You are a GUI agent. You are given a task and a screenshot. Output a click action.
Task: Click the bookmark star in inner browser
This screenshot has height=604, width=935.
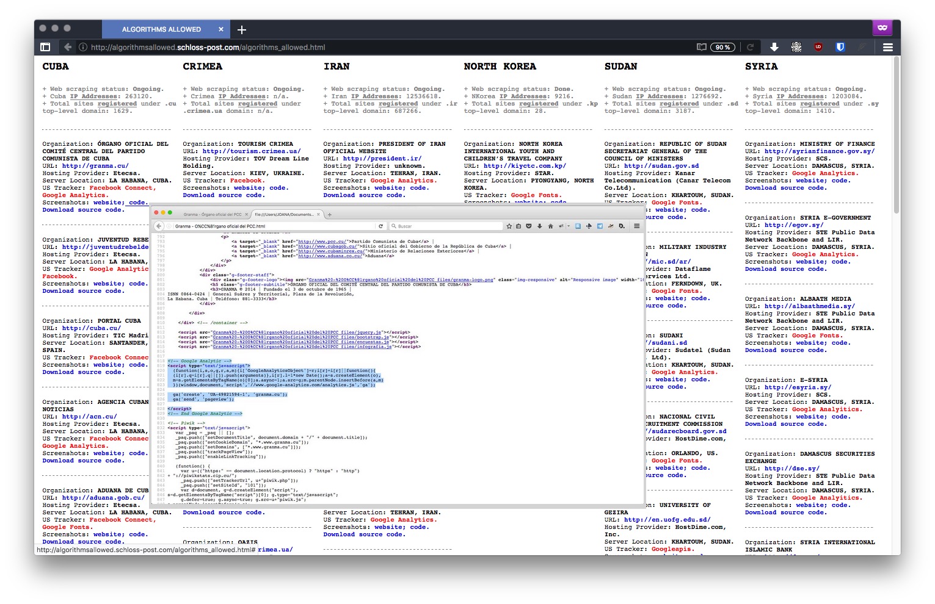coord(509,226)
